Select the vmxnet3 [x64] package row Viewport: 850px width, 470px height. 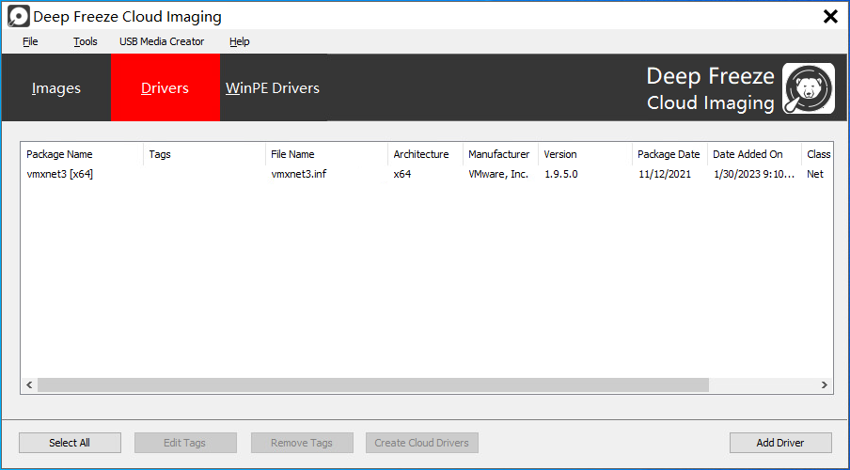pyautogui.click(x=427, y=174)
